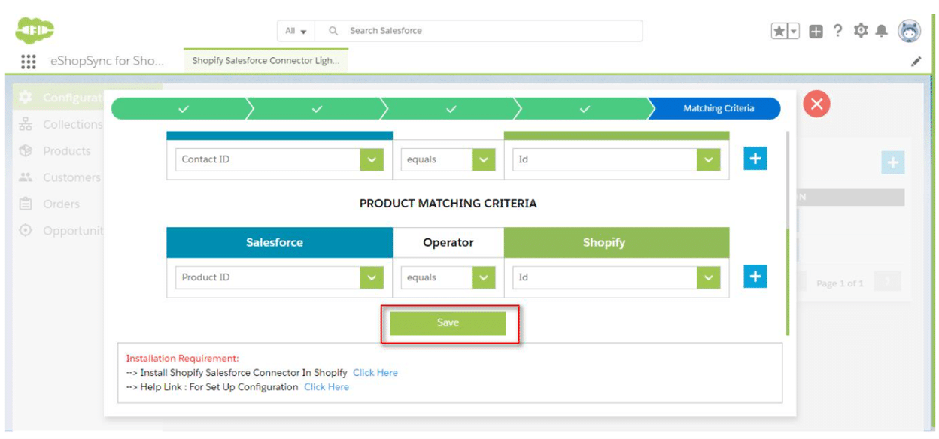Click the Opportunities sidebar target icon
This screenshot has height=439, width=939.
pyautogui.click(x=26, y=231)
